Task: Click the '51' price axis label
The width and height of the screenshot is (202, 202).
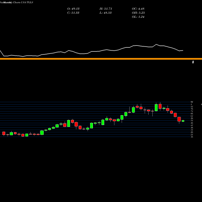Action: coord(192,121)
